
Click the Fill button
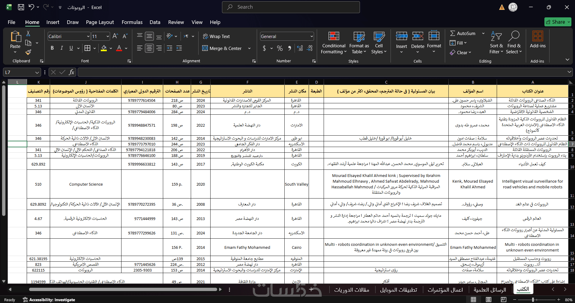pyautogui.click(x=458, y=43)
